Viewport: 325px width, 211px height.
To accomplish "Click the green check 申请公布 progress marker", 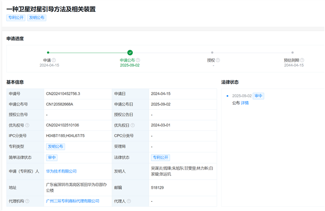I will [x=130, y=52].
